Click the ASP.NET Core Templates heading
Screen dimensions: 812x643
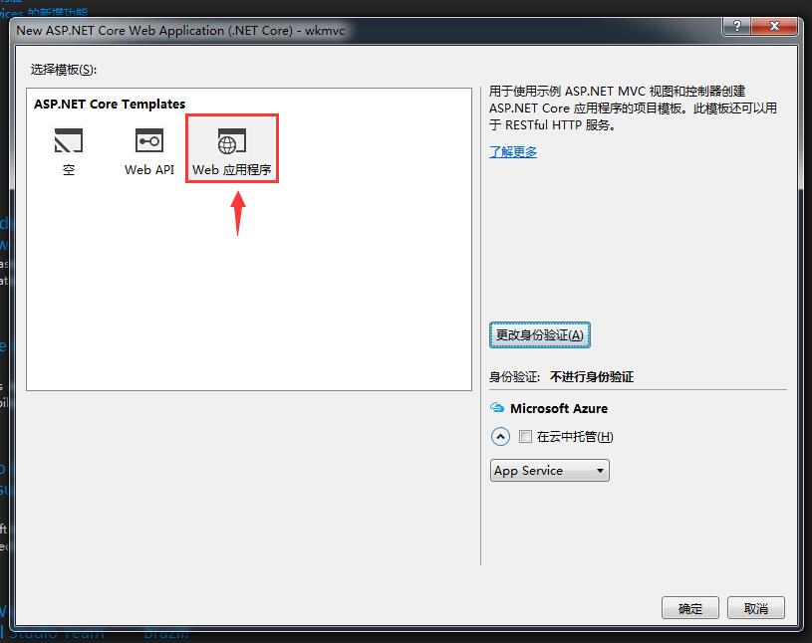pyautogui.click(x=110, y=104)
